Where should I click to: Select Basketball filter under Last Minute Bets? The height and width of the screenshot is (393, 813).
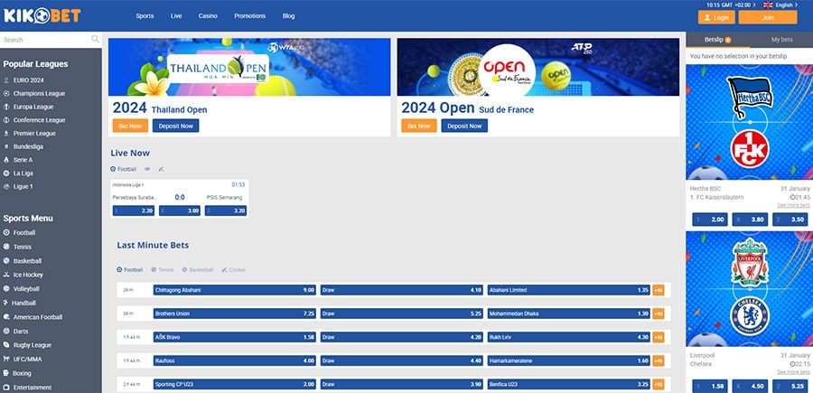[x=198, y=270]
